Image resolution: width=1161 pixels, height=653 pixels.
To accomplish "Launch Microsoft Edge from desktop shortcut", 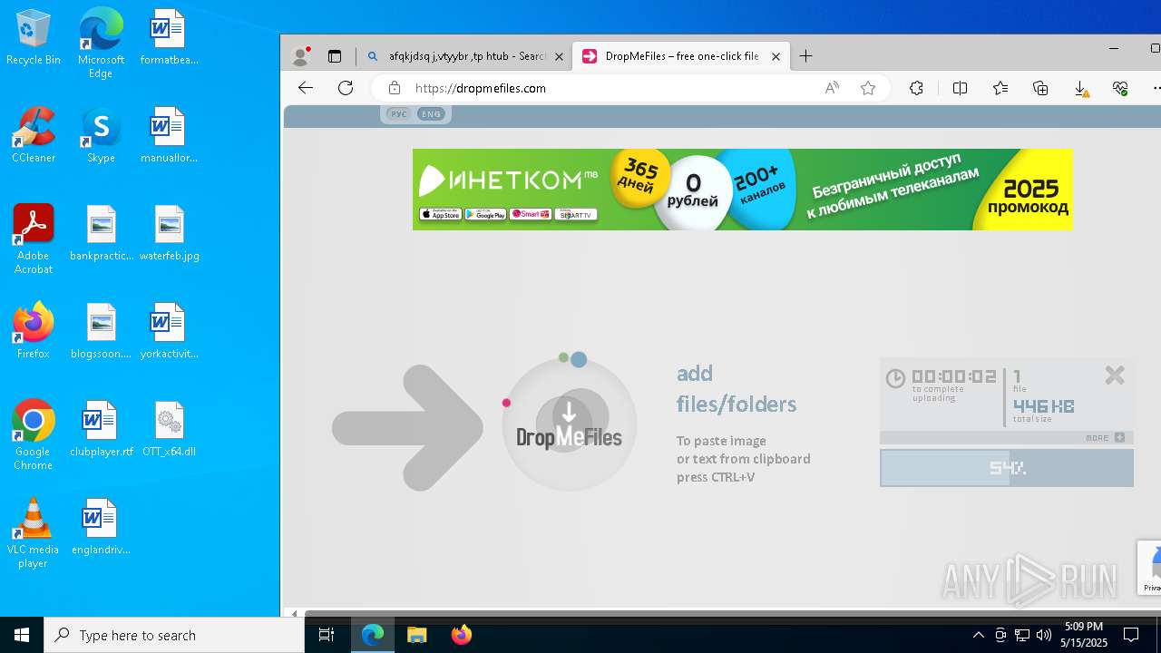I will 101,43.
